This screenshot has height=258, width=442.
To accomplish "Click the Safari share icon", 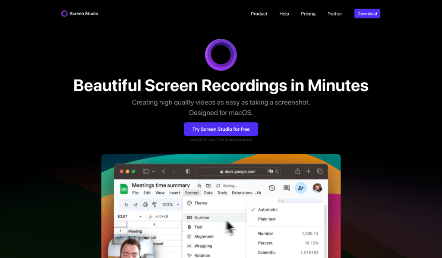I will point(297,171).
